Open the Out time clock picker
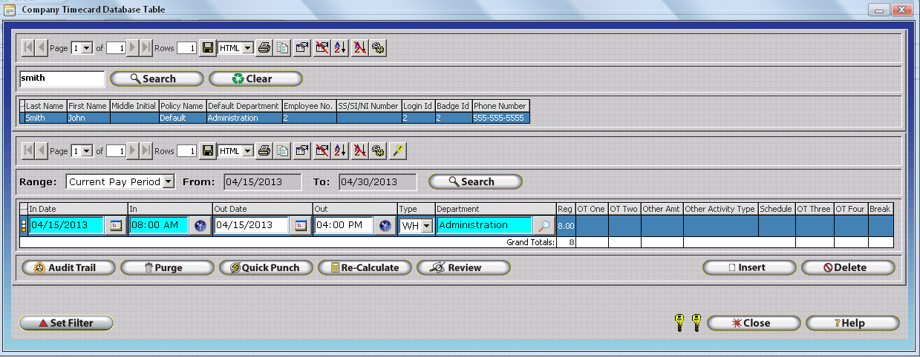The height and width of the screenshot is (357, 920). (x=385, y=226)
